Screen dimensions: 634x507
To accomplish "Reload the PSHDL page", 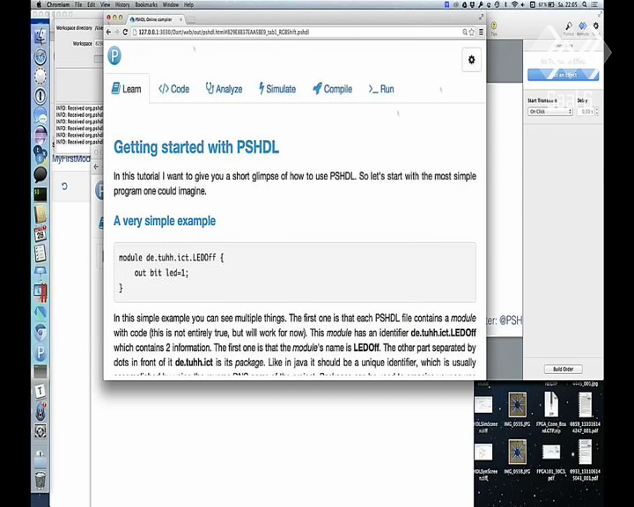I will tap(125, 32).
